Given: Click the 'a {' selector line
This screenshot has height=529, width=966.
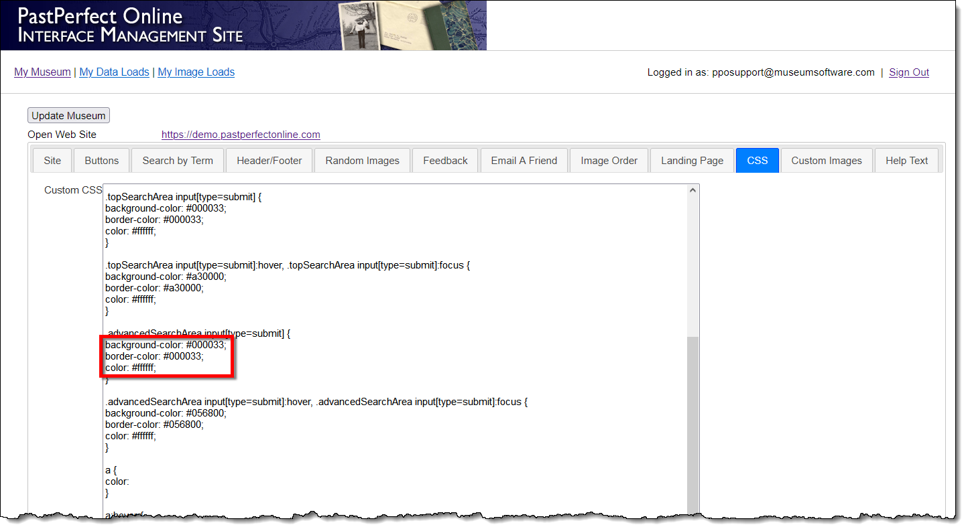Looking at the screenshot, I should tap(109, 470).
